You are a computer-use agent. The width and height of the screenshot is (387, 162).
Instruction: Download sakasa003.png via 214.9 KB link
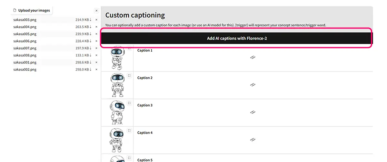[x=84, y=20]
